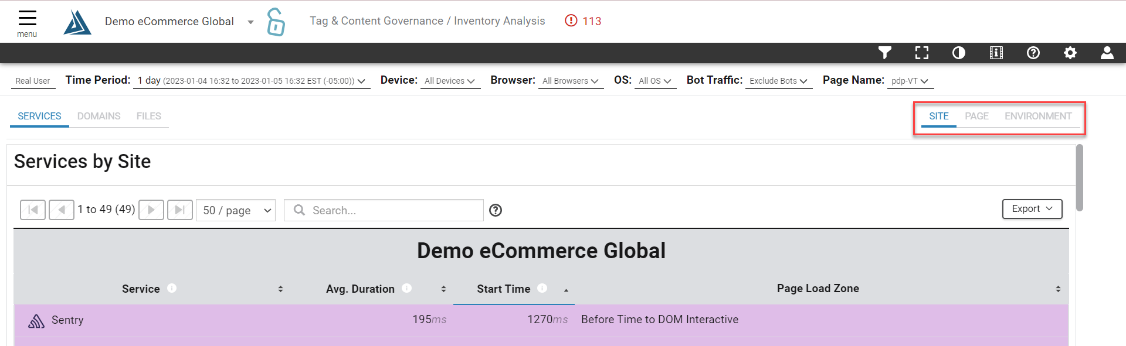The width and height of the screenshot is (1126, 346).
Task: Click the Start Time column header
Action: click(x=504, y=289)
